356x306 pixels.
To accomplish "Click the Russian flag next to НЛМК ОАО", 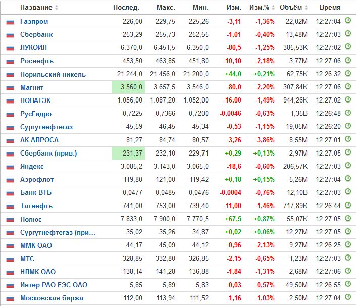I will pos(10,272).
